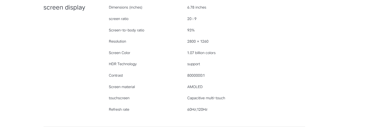Select the "Contrast" label

pyautogui.click(x=116, y=75)
